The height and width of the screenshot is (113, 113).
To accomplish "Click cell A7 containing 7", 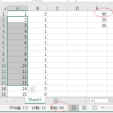I will coord(18,48).
